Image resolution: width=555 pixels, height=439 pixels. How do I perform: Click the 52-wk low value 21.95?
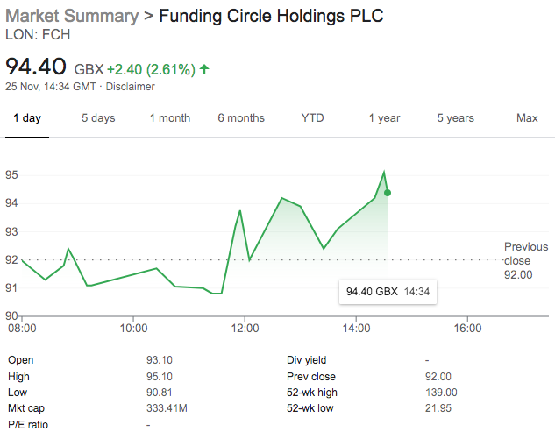click(x=438, y=408)
